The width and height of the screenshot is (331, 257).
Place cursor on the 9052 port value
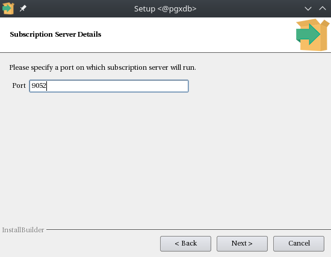tap(39, 85)
